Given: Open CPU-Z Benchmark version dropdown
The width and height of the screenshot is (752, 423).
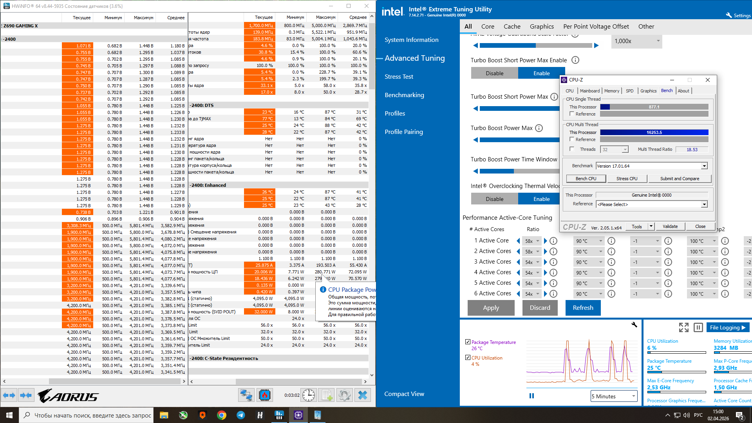Looking at the screenshot, I should pyautogui.click(x=704, y=166).
